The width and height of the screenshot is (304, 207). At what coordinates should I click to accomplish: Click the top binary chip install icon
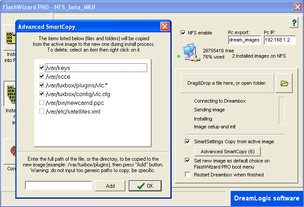(11, 38)
